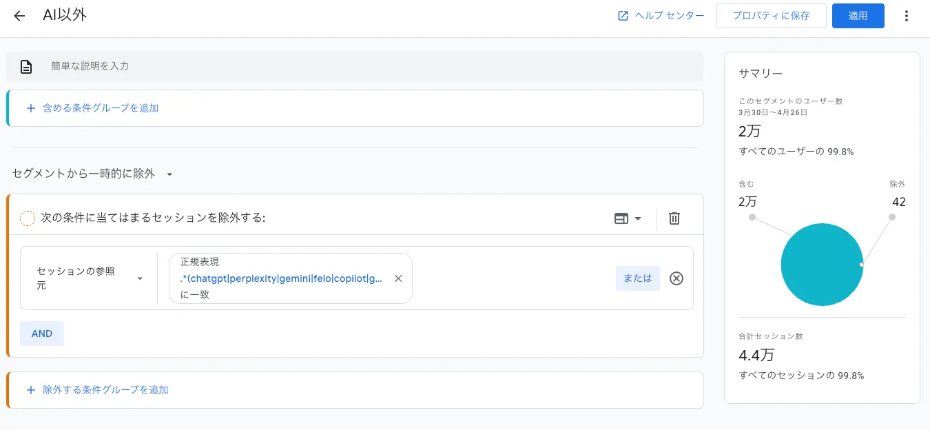Click the external link icon near ヘルプ センター
The image size is (930, 430).
click(623, 15)
